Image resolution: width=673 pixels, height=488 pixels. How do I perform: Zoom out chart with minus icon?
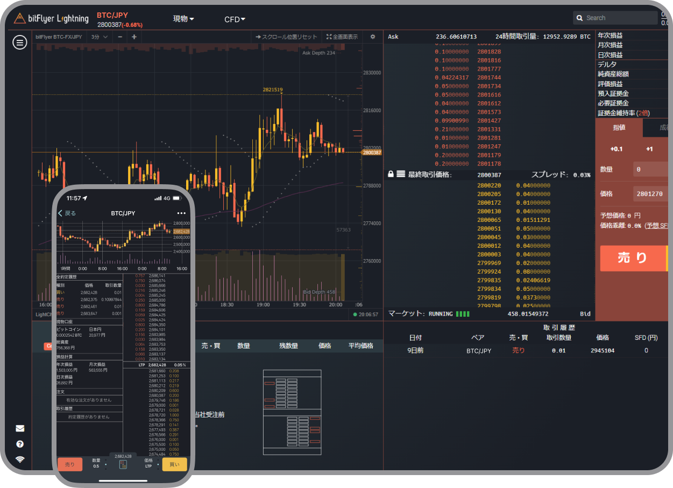click(120, 37)
